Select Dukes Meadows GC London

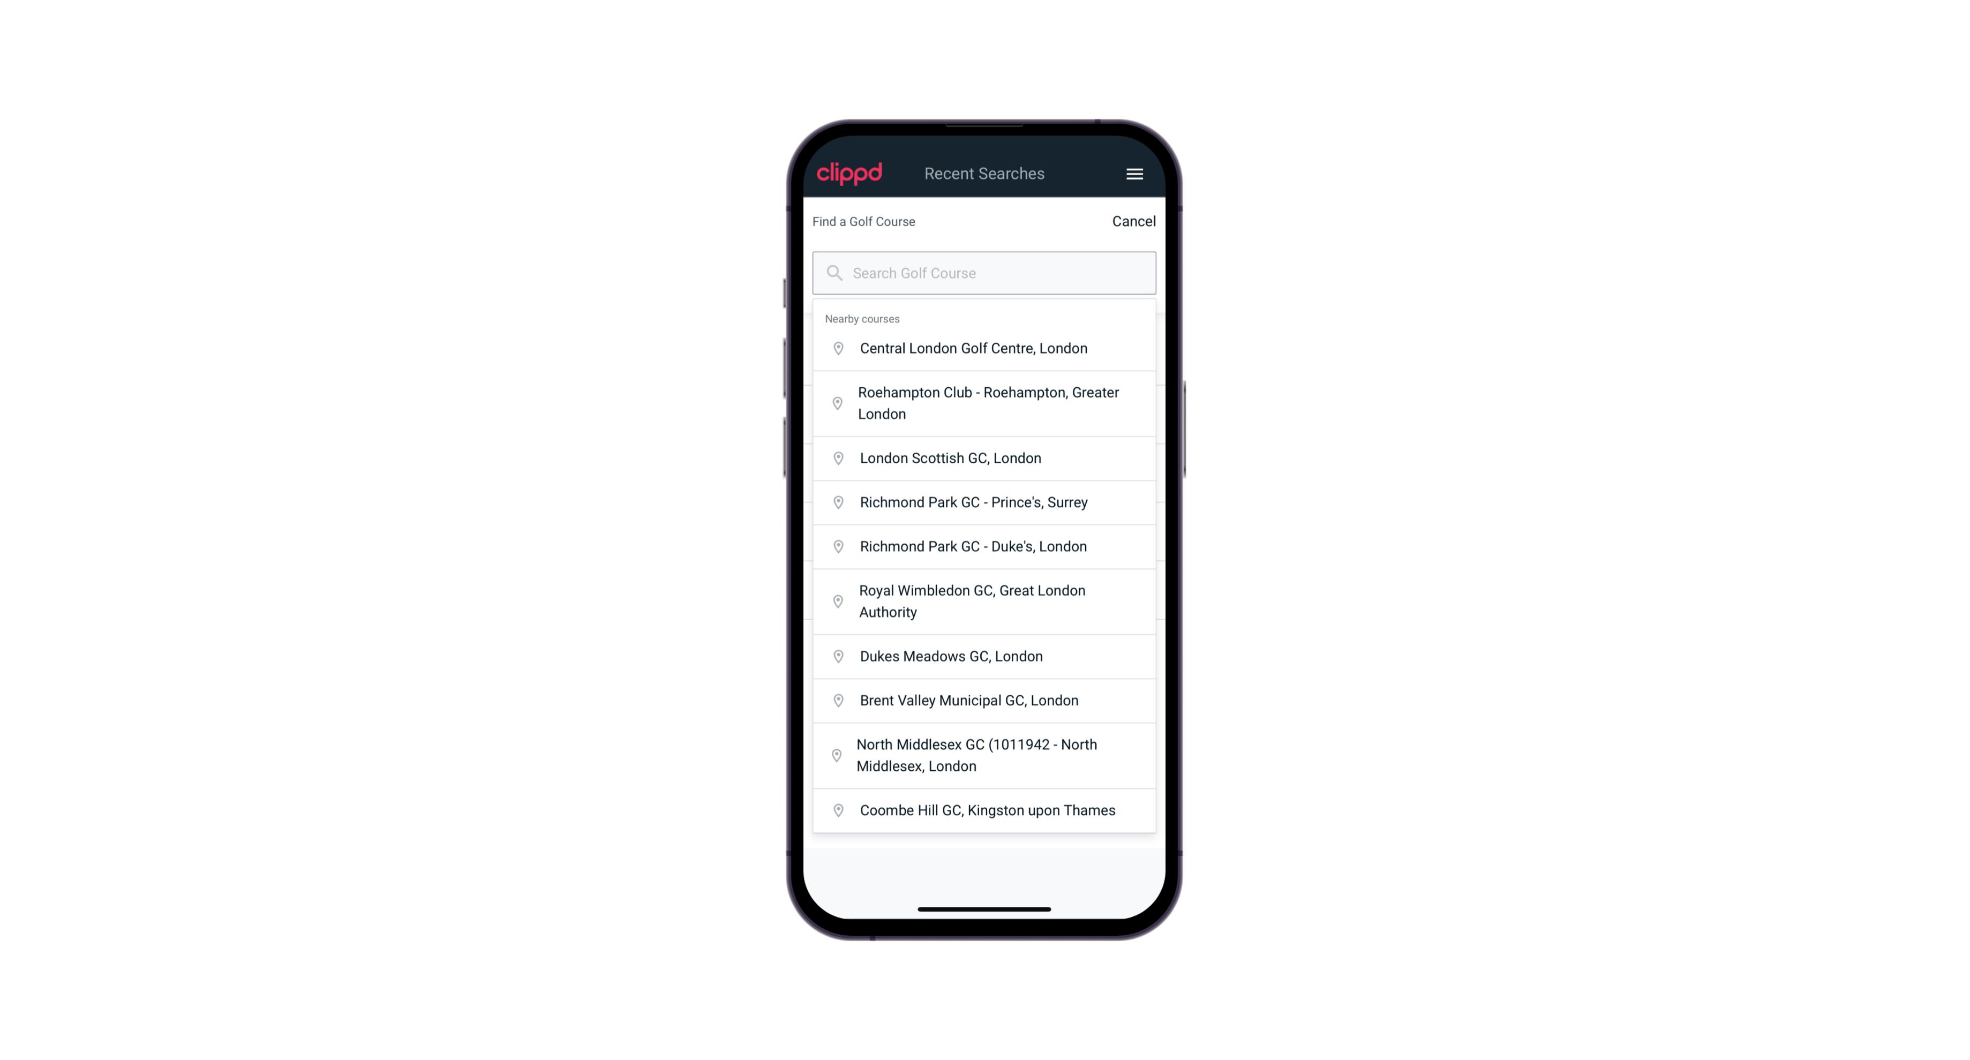point(984,655)
